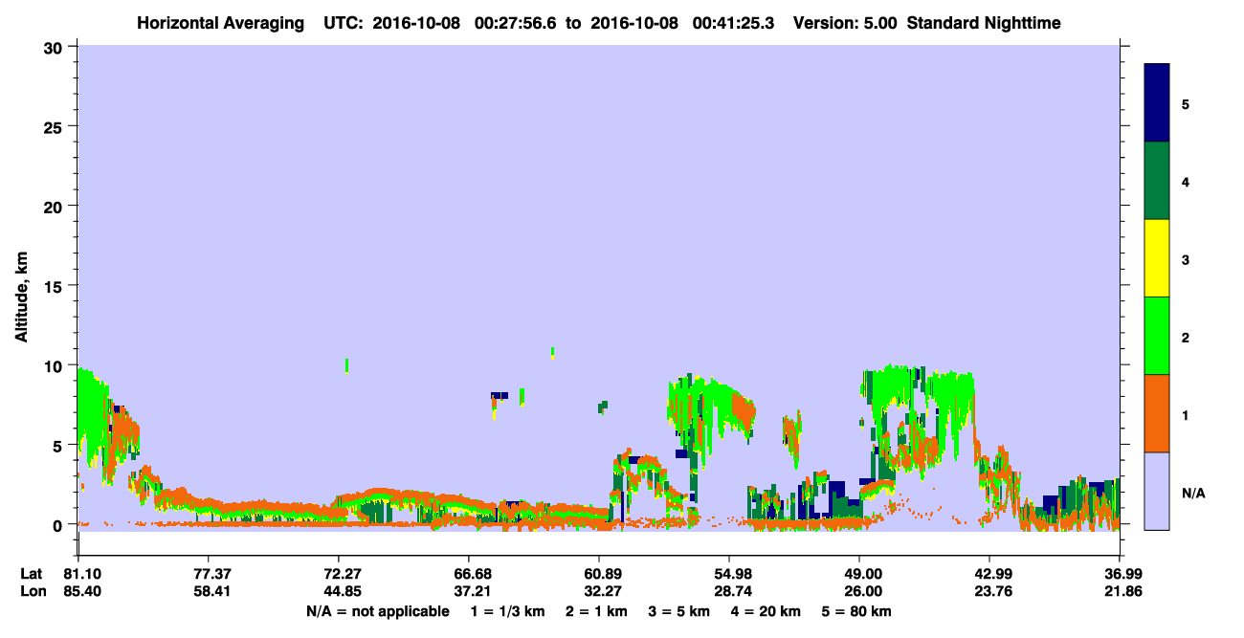
Task: Click the Version: 5.00 Standard Nighttime text
Action: pos(926,22)
